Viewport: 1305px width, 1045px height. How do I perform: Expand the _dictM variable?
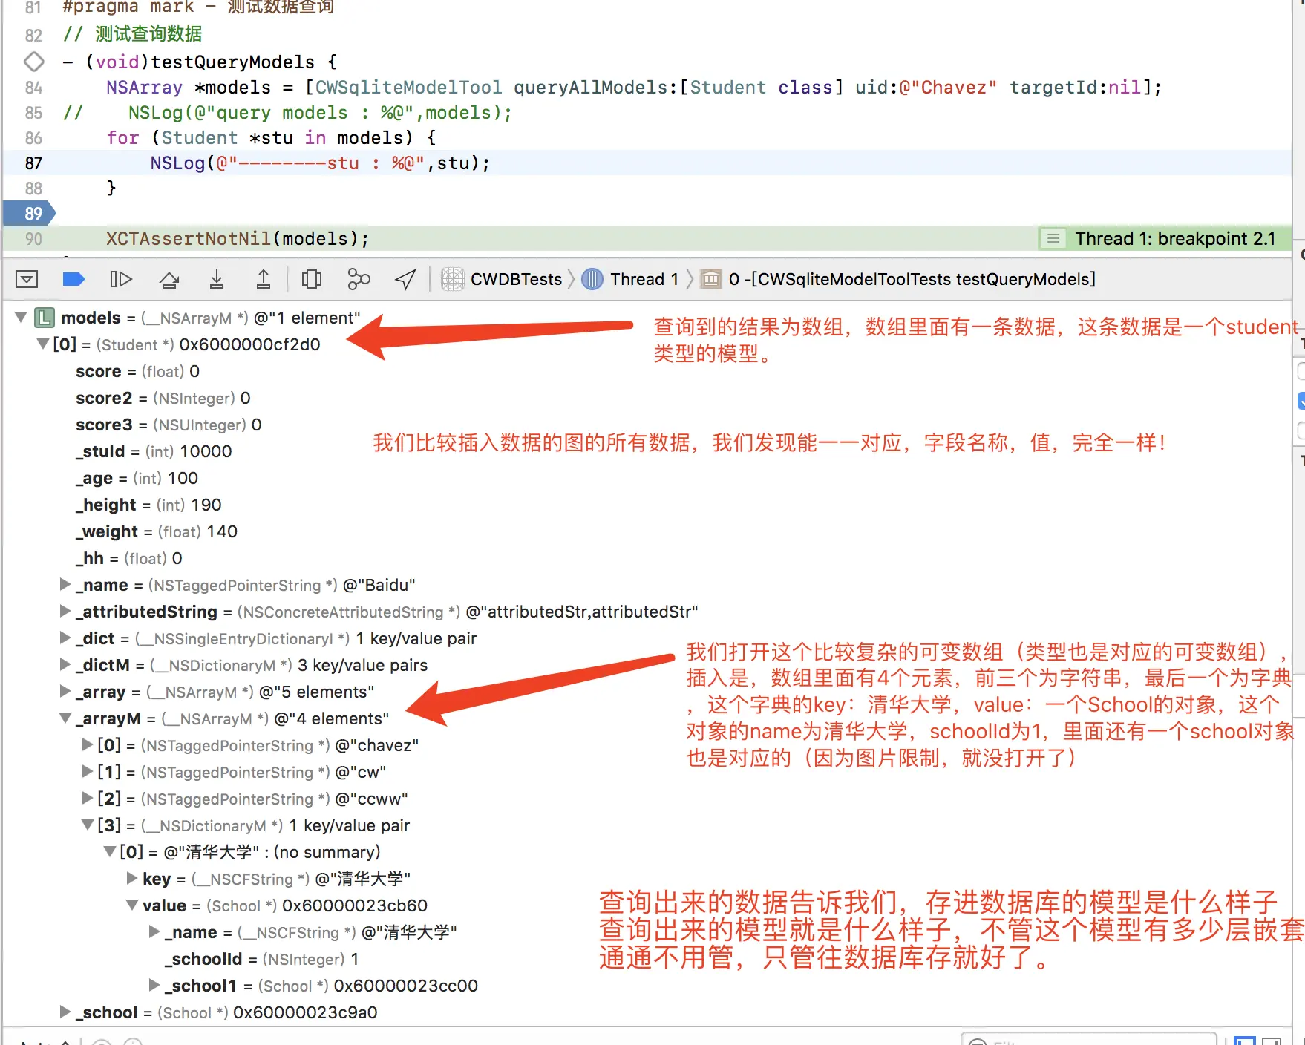click(x=65, y=665)
